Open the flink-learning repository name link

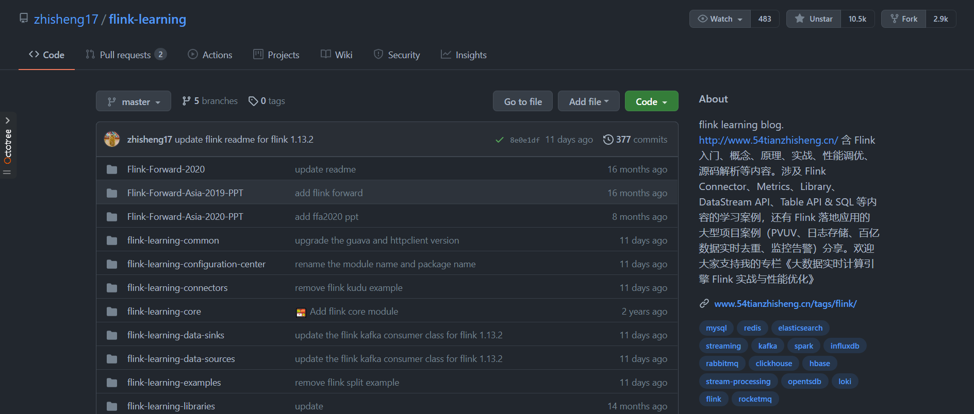pos(147,19)
